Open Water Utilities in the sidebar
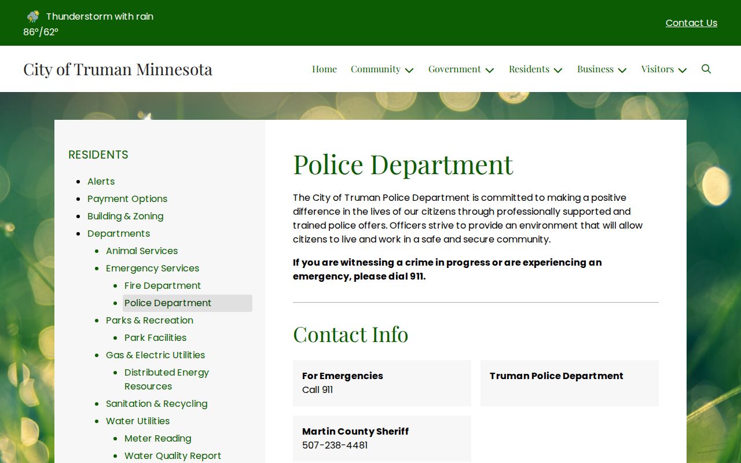Image resolution: width=741 pixels, height=463 pixels. coord(138,421)
